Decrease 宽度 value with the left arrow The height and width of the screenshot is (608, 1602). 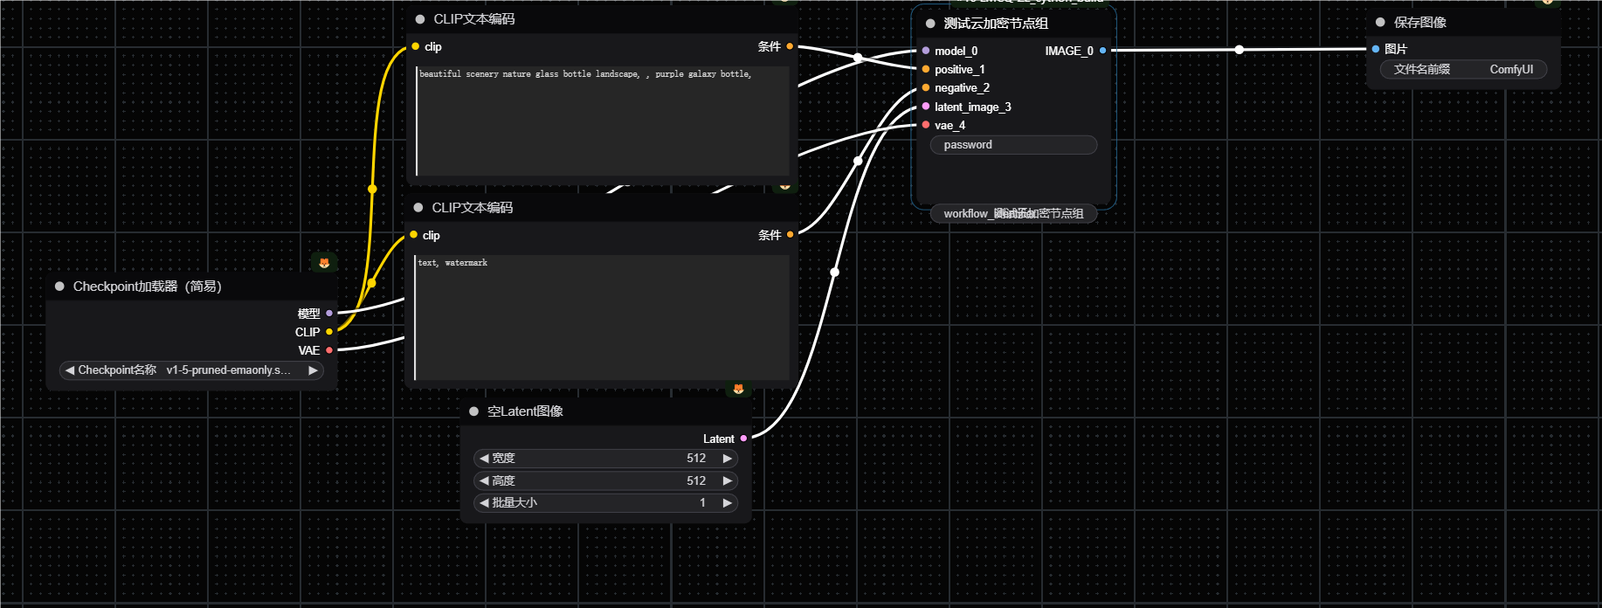(x=484, y=459)
